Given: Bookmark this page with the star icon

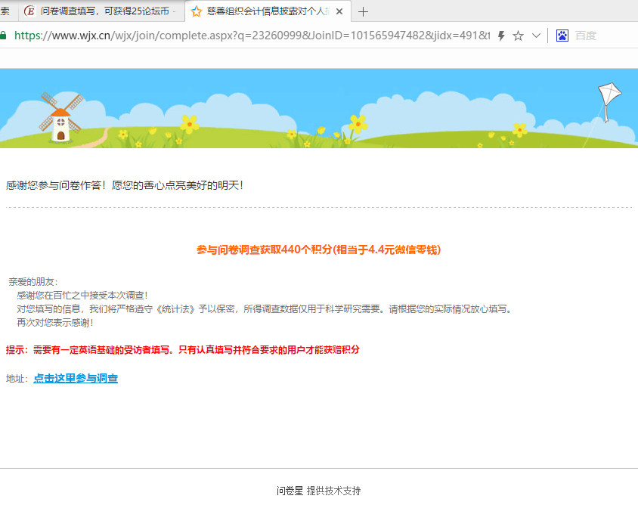Looking at the screenshot, I should coord(518,36).
